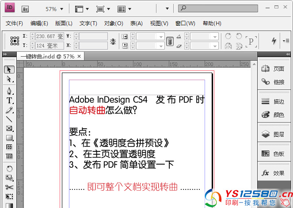Select the Type tool
The image size is (293, 208).
tap(9, 100)
